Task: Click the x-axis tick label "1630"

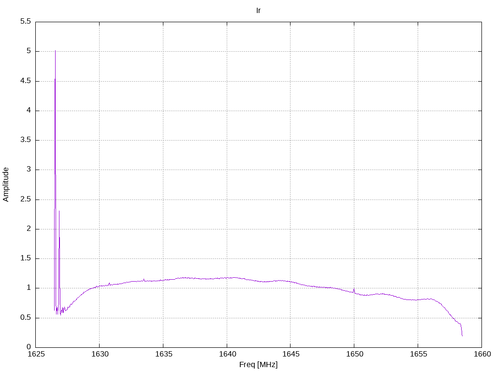Action: click(100, 354)
